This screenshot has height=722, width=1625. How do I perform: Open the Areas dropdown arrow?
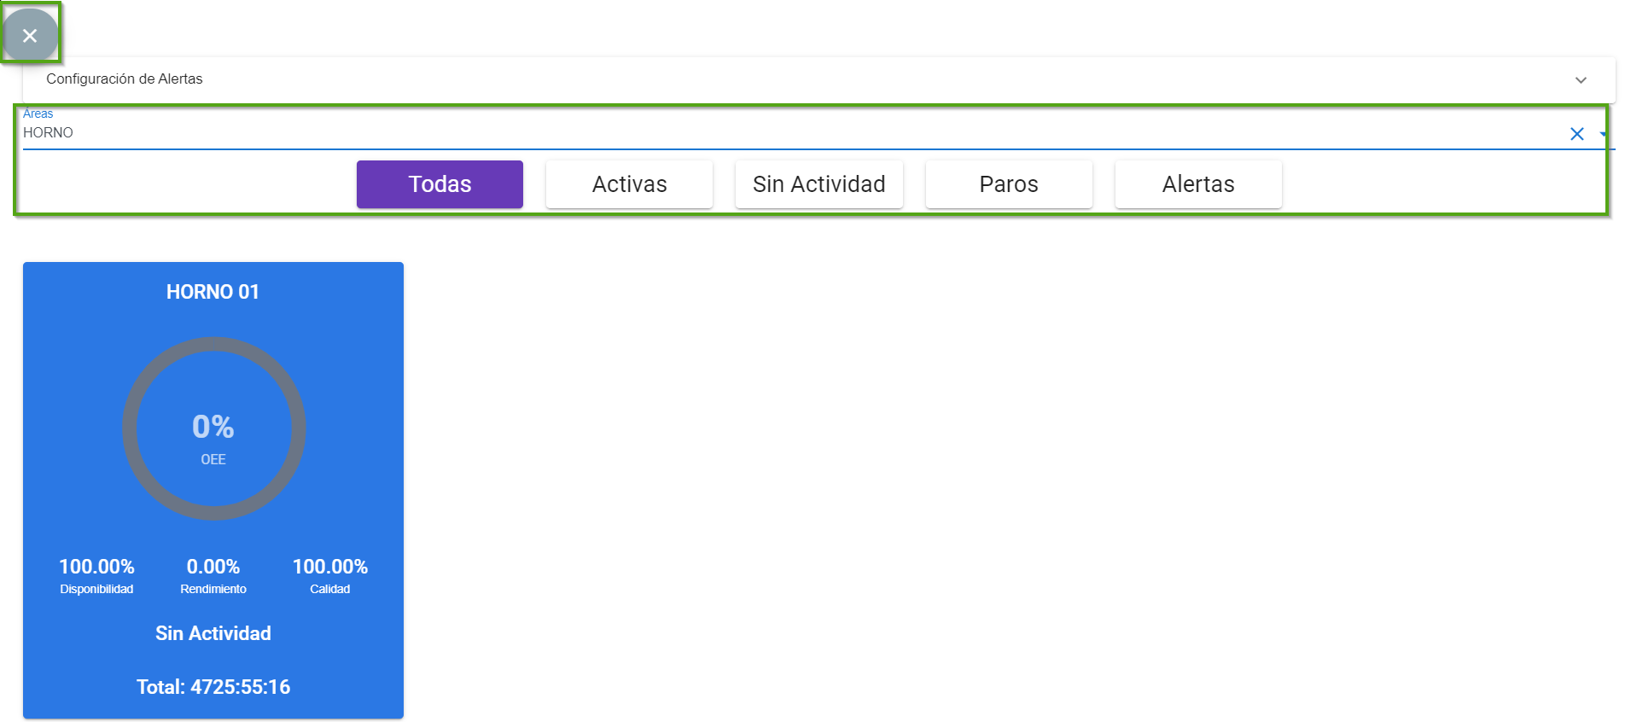[x=1603, y=134]
